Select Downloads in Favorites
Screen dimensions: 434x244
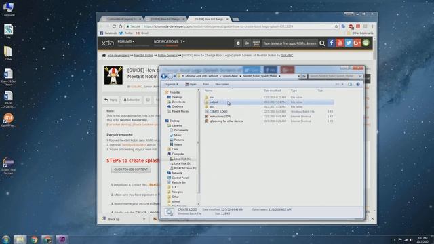pos(178,102)
